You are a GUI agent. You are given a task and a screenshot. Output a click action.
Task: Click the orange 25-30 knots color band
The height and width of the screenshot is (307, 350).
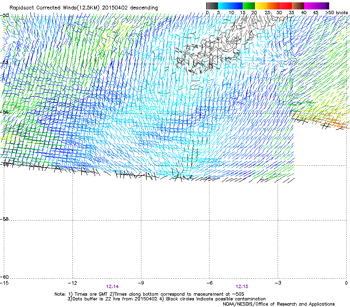pos(273,6)
